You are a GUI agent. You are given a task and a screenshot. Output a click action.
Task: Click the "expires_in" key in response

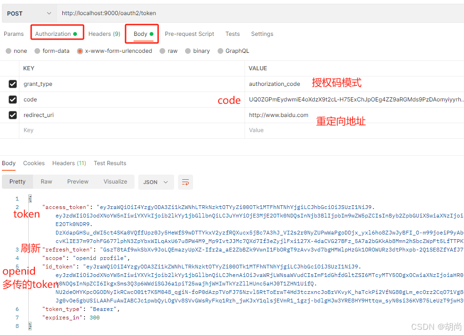click(62, 318)
